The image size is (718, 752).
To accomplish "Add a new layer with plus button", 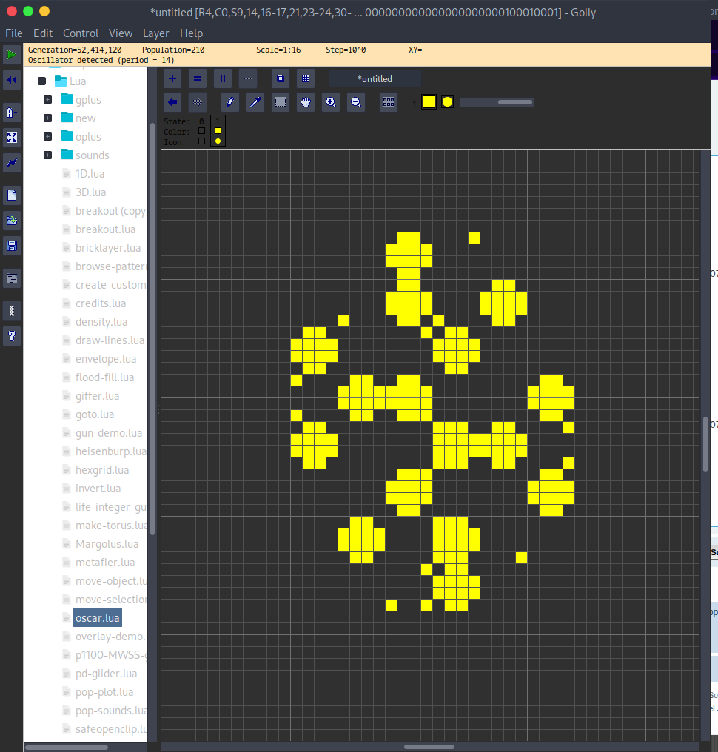I will tap(172, 78).
